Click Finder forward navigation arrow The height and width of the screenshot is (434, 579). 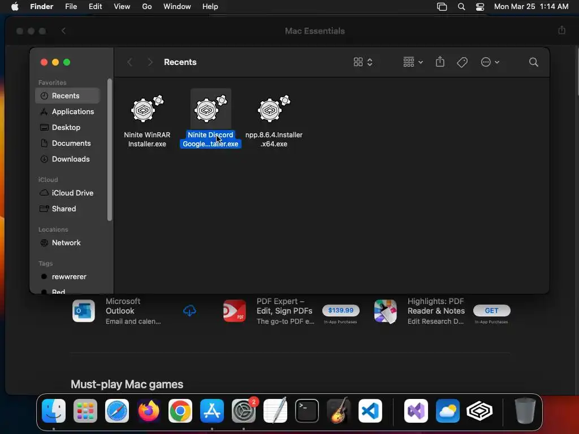[x=150, y=62]
